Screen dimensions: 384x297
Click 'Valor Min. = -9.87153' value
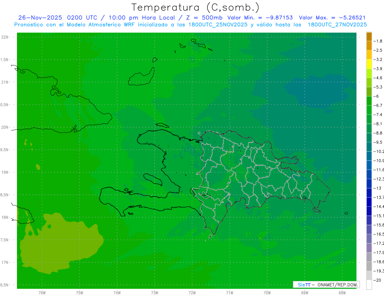[260, 18]
